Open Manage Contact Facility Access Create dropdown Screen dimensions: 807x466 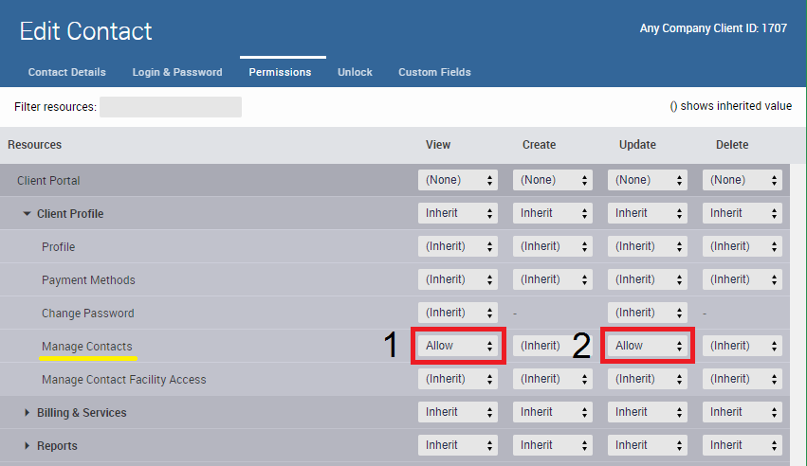553,379
